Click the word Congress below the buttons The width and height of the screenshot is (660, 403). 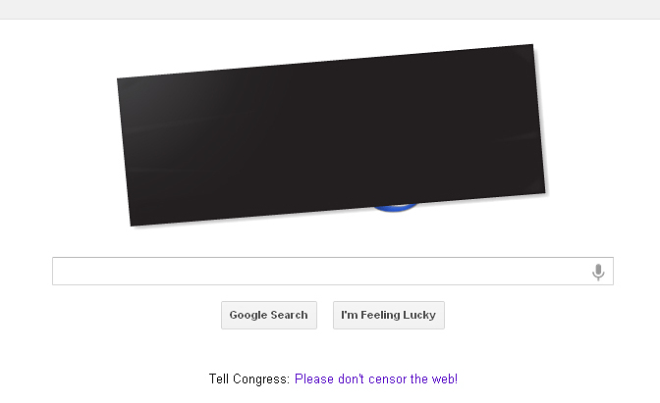coord(261,379)
